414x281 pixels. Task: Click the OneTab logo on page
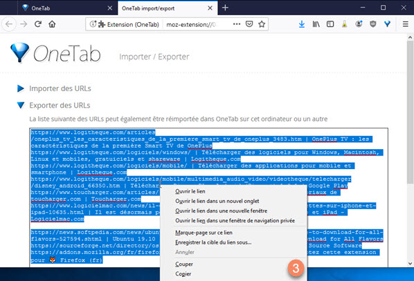[x=55, y=53]
